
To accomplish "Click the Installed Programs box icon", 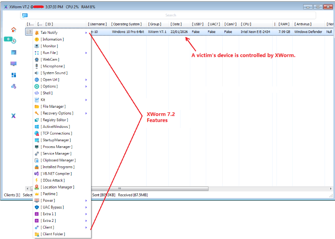I will tap(37, 167).
